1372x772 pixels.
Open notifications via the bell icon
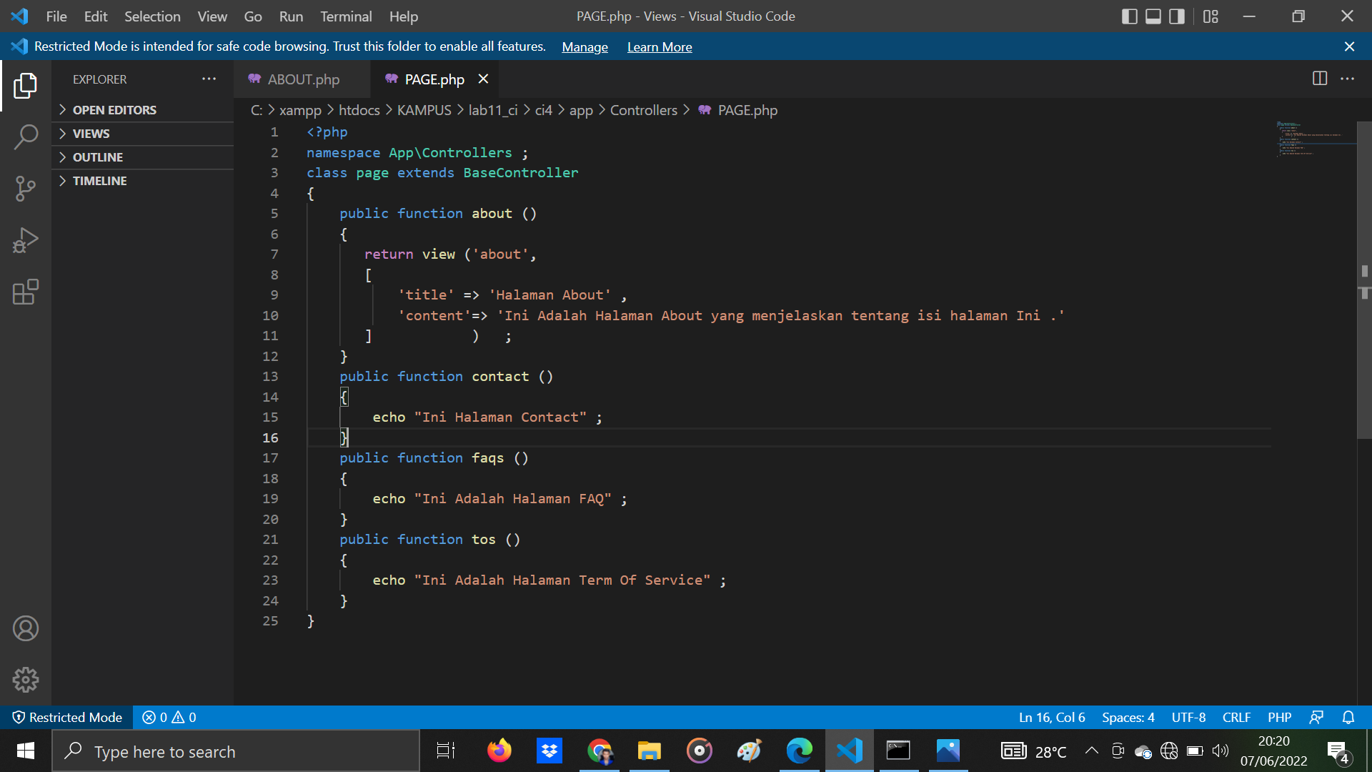point(1349,717)
